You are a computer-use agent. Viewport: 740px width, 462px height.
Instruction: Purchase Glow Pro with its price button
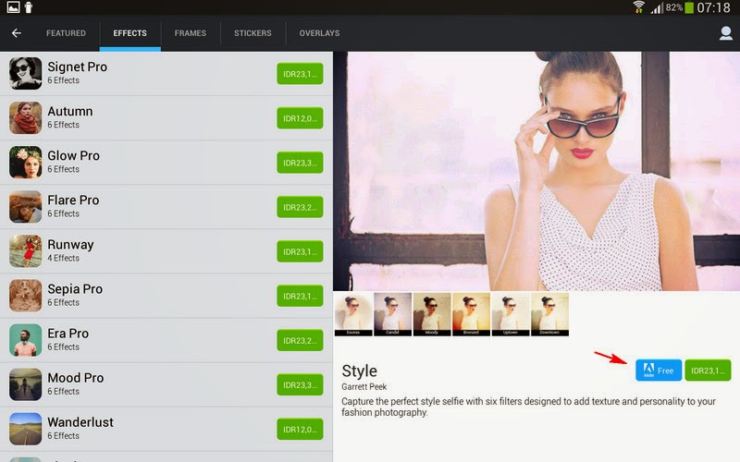coord(300,163)
